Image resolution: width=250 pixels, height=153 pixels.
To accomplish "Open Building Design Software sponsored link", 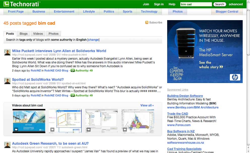I will click(185, 96).
